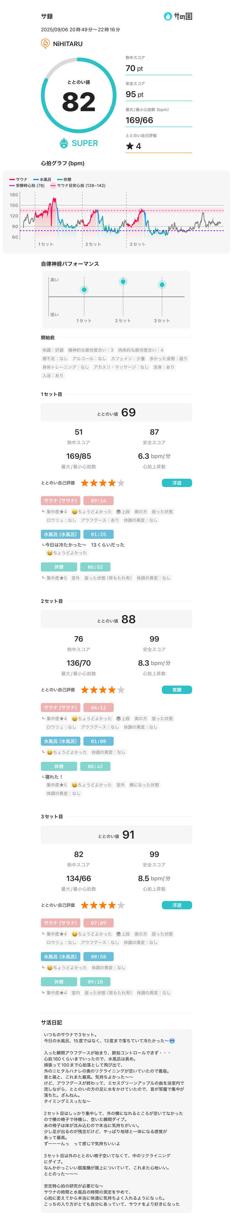233x1225 pixels.
Task: Click the black star in overall self-rating
Action: [x=129, y=146]
